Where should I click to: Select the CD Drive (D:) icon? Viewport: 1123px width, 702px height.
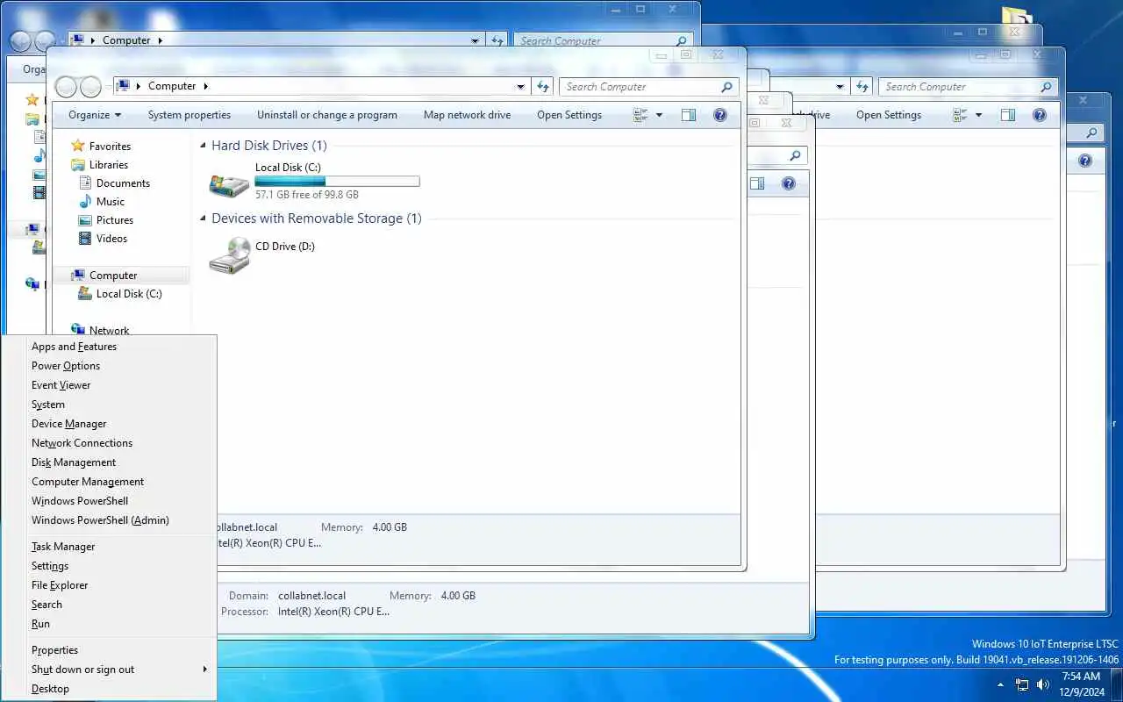click(x=230, y=255)
